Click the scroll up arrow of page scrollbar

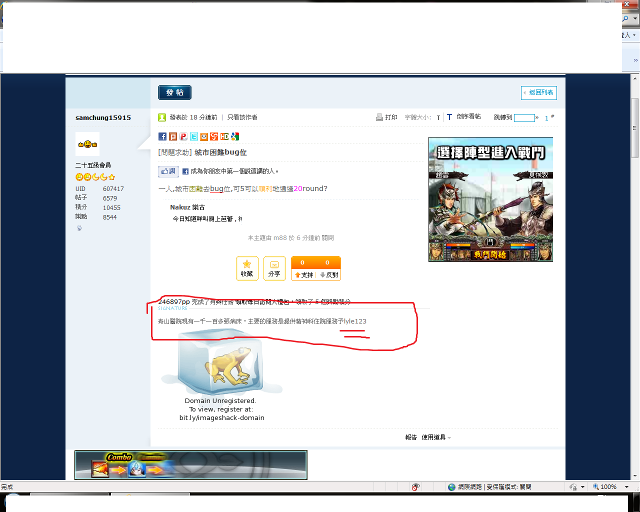pyautogui.click(x=635, y=78)
